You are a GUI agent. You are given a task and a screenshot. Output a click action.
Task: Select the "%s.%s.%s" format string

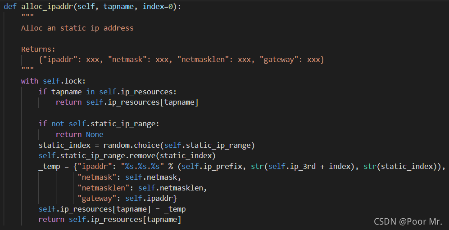point(142,167)
